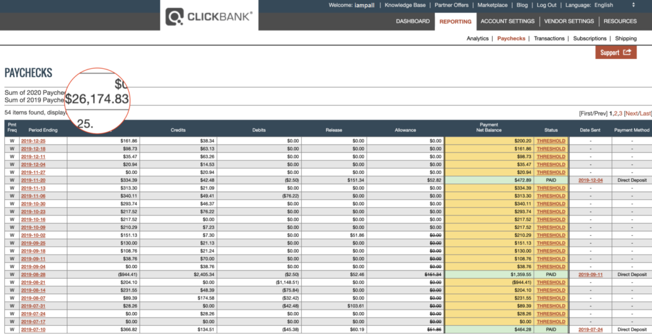Screen dimensions: 652x335
Task: Go to page 2 of results
Action: point(615,113)
